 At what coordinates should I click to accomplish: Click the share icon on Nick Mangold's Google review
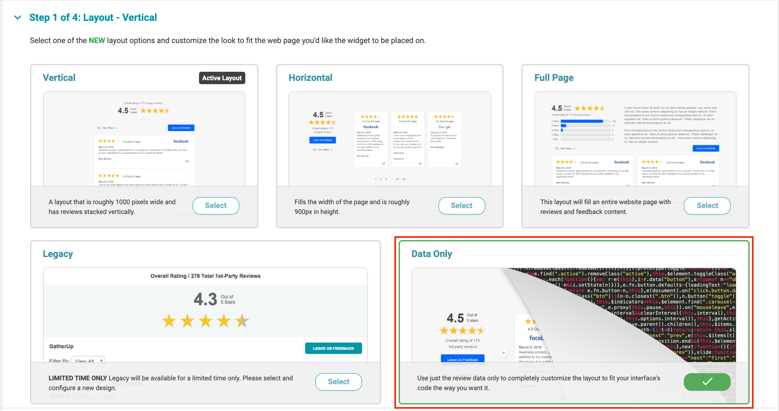pos(458,163)
